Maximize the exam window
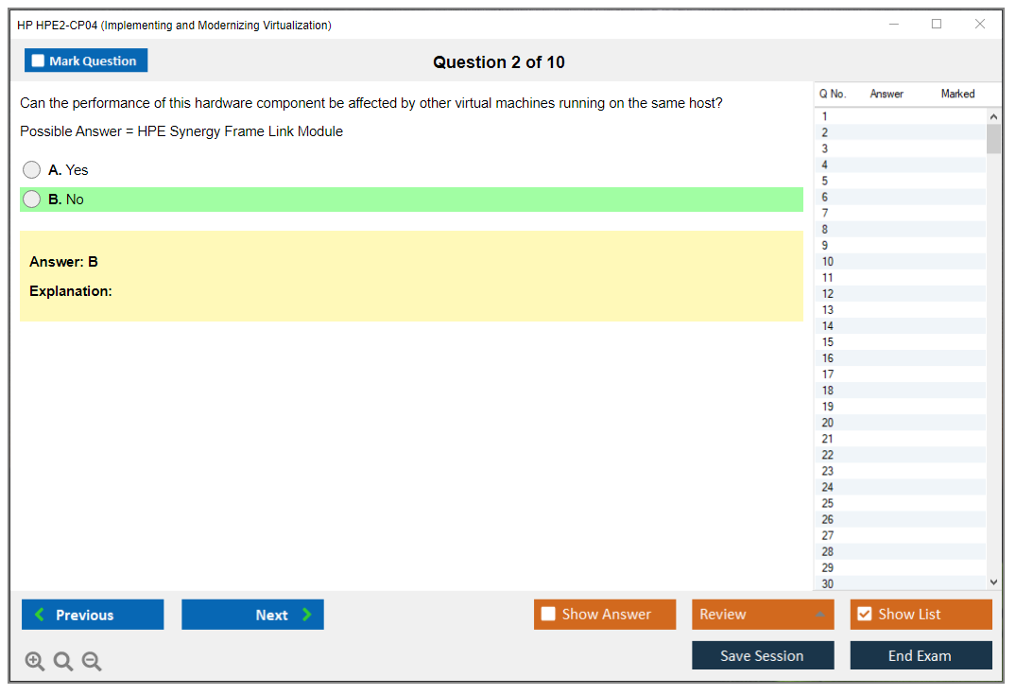 click(937, 25)
